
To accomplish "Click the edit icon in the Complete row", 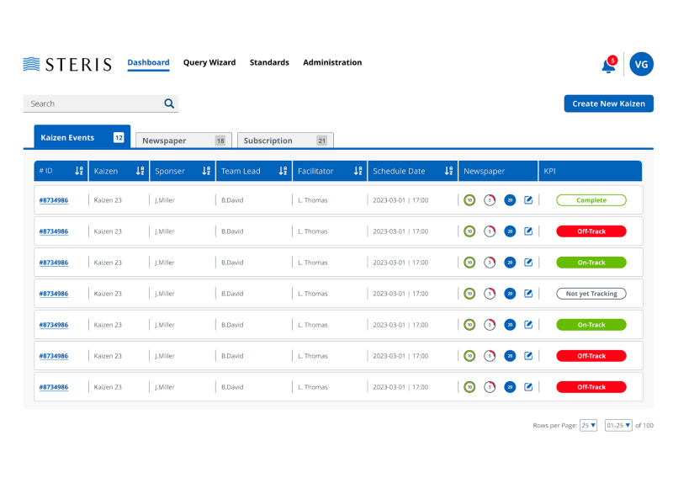I will pyautogui.click(x=528, y=200).
